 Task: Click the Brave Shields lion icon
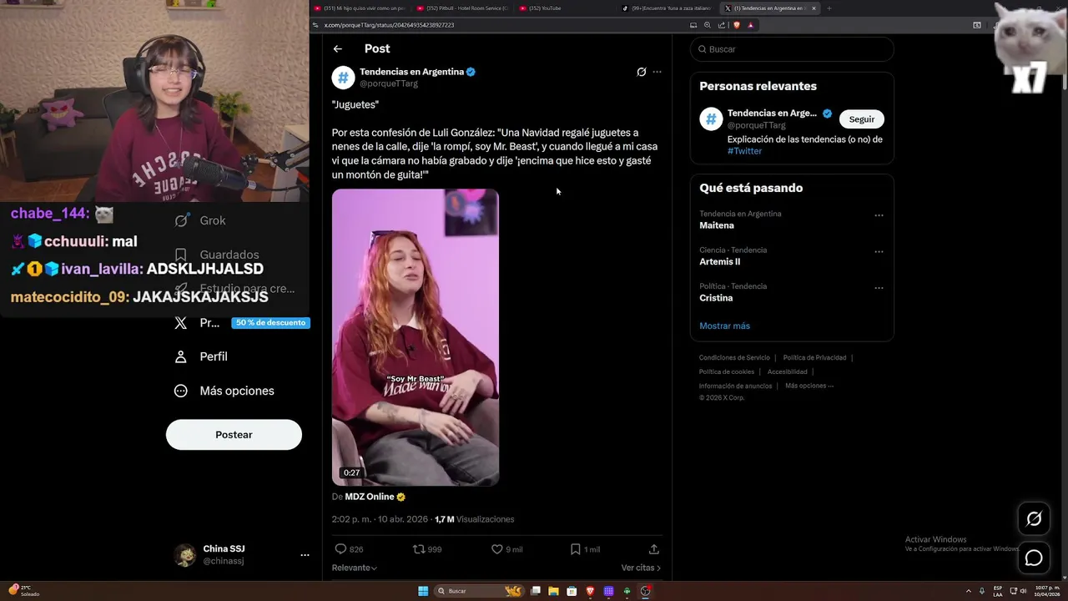[x=737, y=25]
